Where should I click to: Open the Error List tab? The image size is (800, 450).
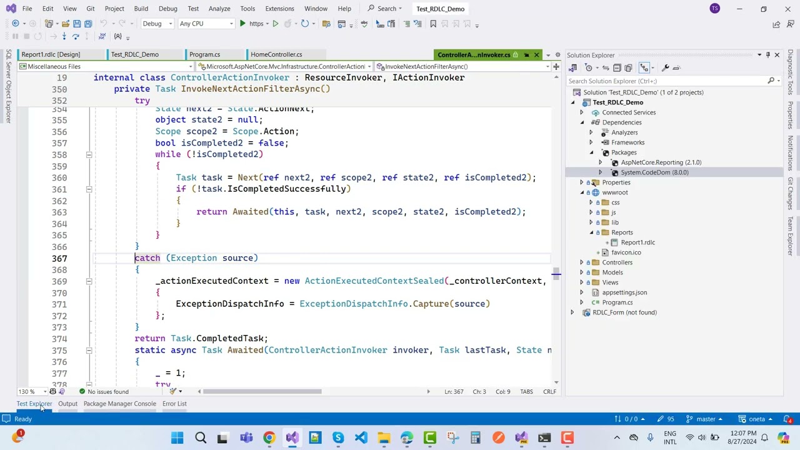click(x=174, y=404)
